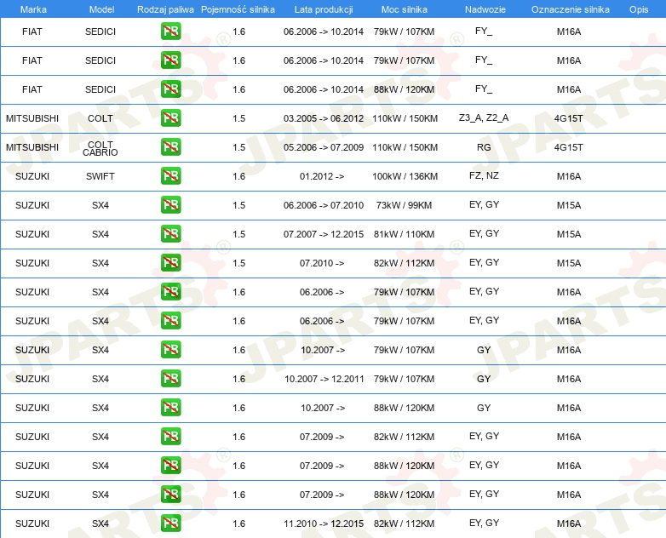Click the 06.2006 -> 07.2010 production years cell
The height and width of the screenshot is (538, 666).
click(x=324, y=205)
